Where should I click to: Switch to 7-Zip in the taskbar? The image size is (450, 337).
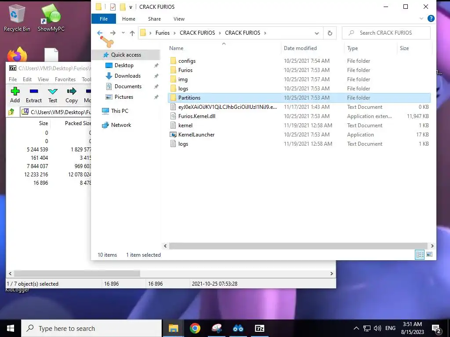(x=259, y=328)
